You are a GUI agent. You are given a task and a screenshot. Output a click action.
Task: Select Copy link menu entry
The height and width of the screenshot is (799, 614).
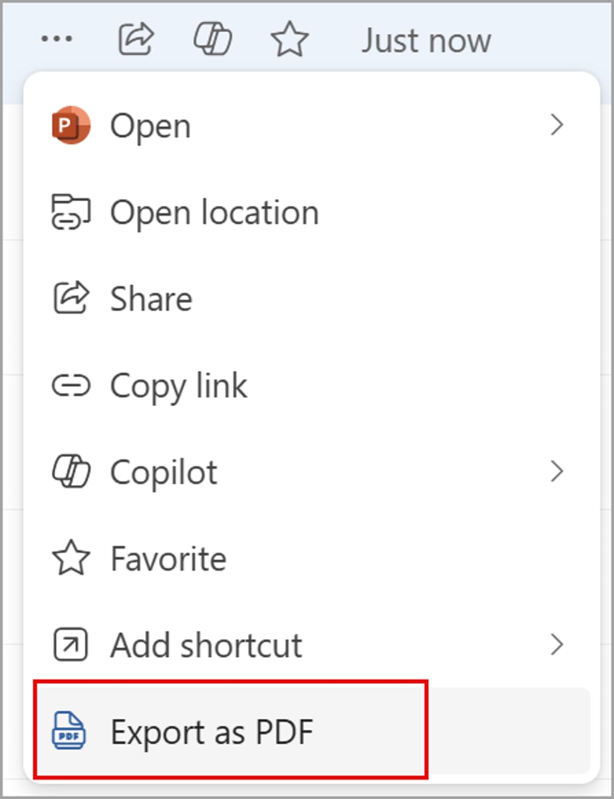[x=178, y=386]
